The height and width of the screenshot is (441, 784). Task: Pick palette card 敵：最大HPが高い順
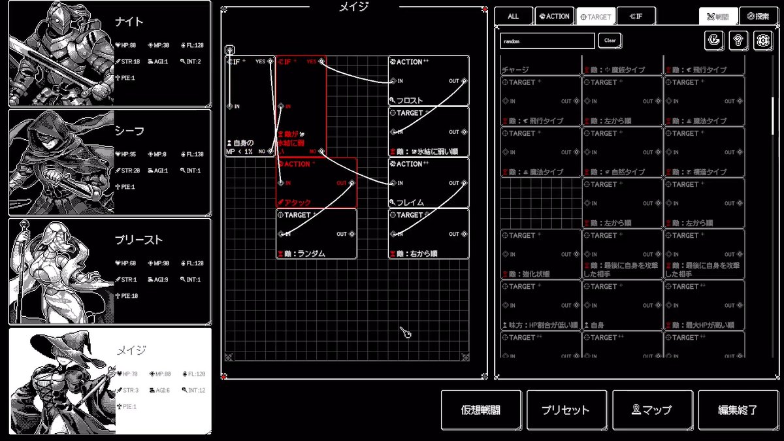click(704, 305)
